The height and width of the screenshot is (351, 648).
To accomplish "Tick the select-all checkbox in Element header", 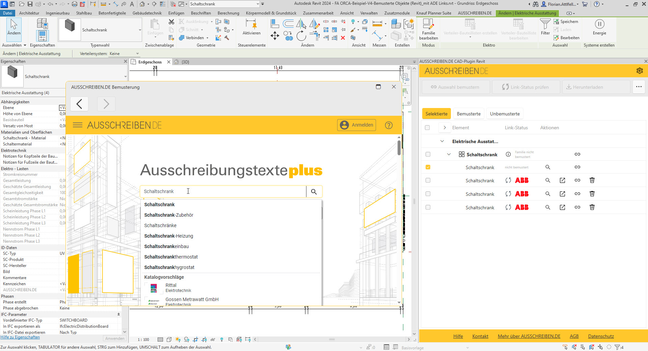I will (427, 128).
